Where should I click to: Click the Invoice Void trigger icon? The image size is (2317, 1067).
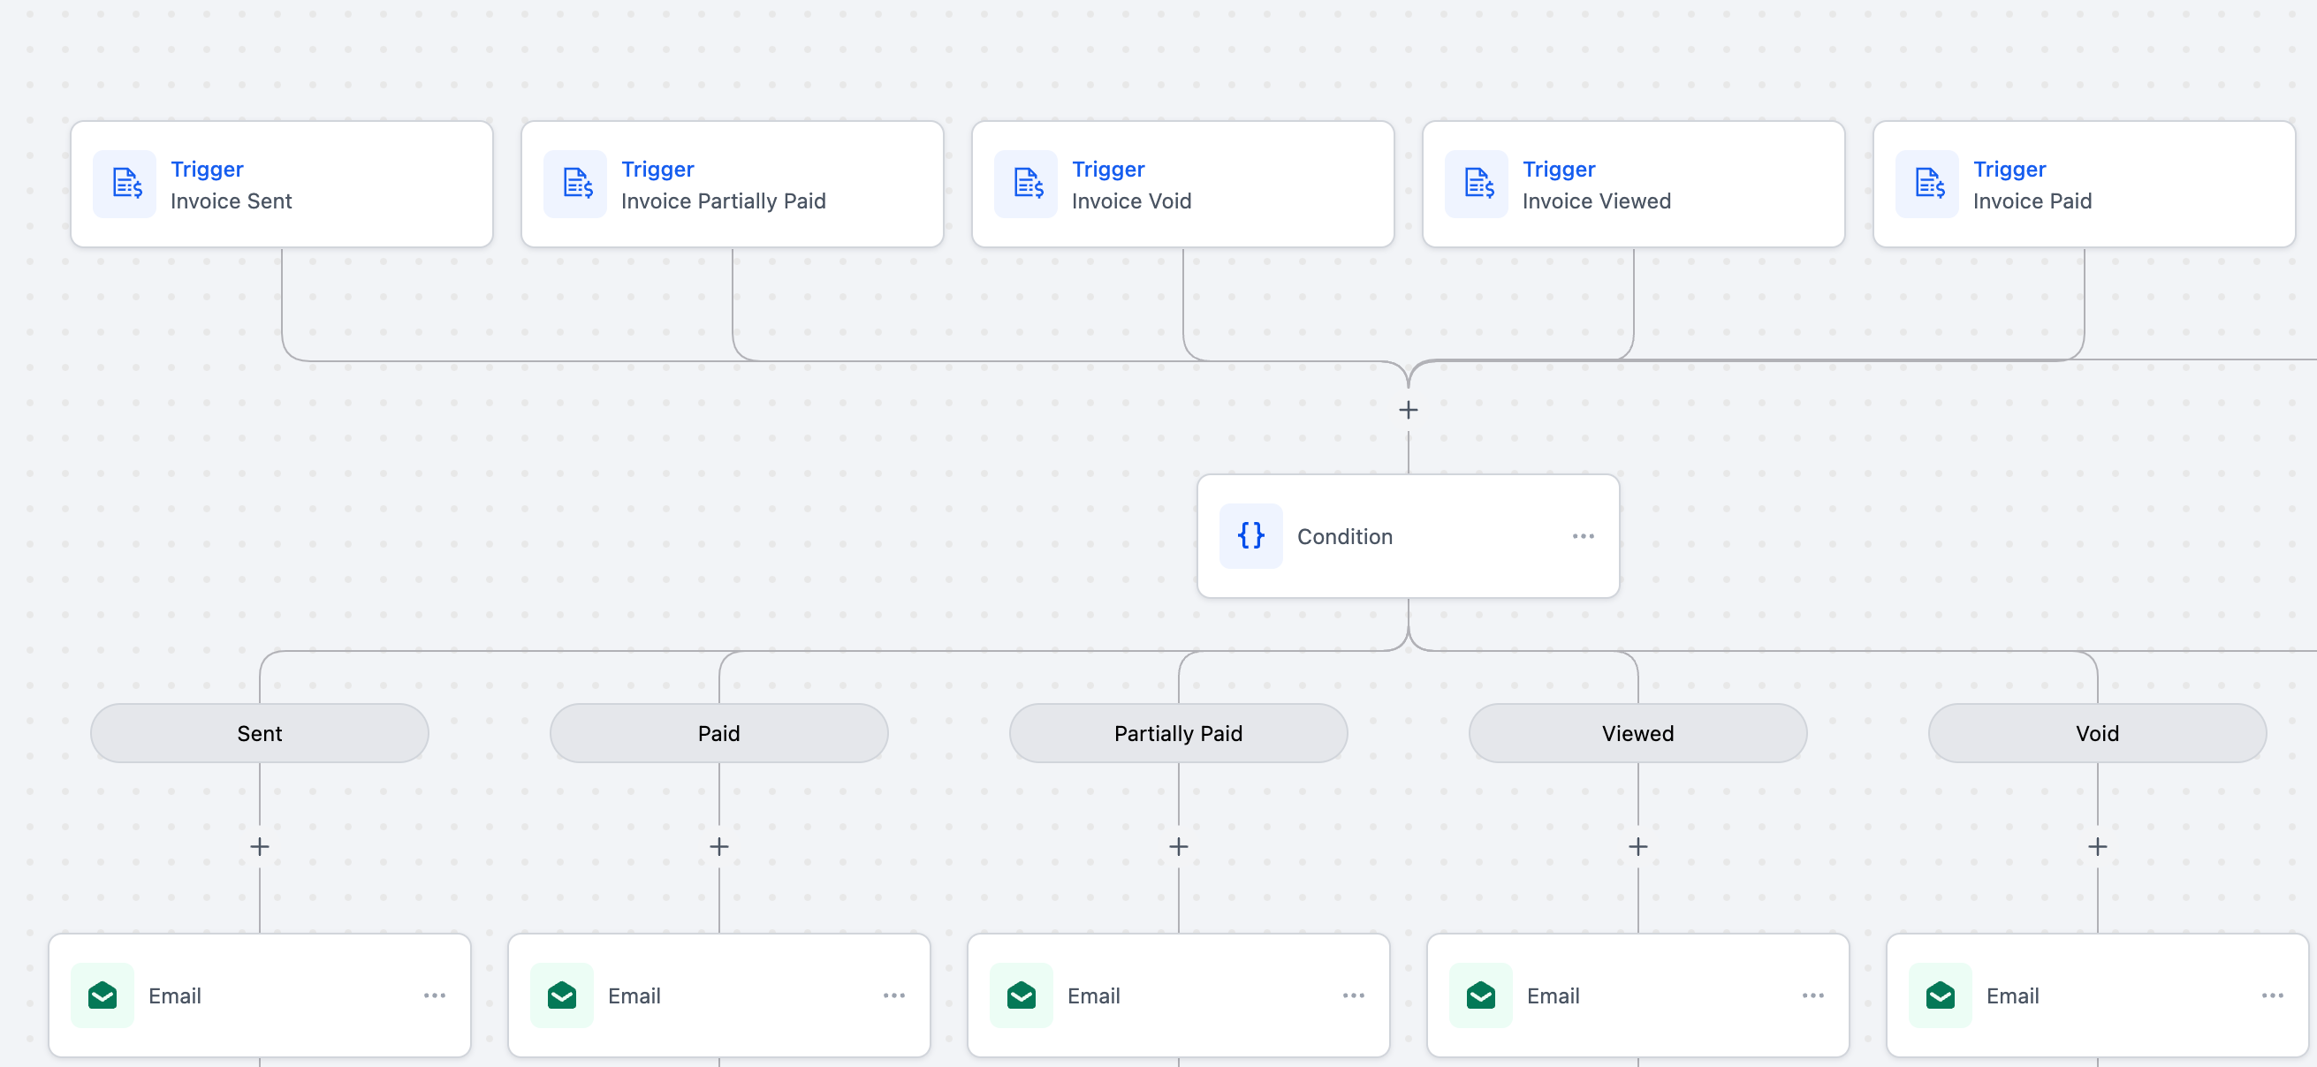[1026, 184]
